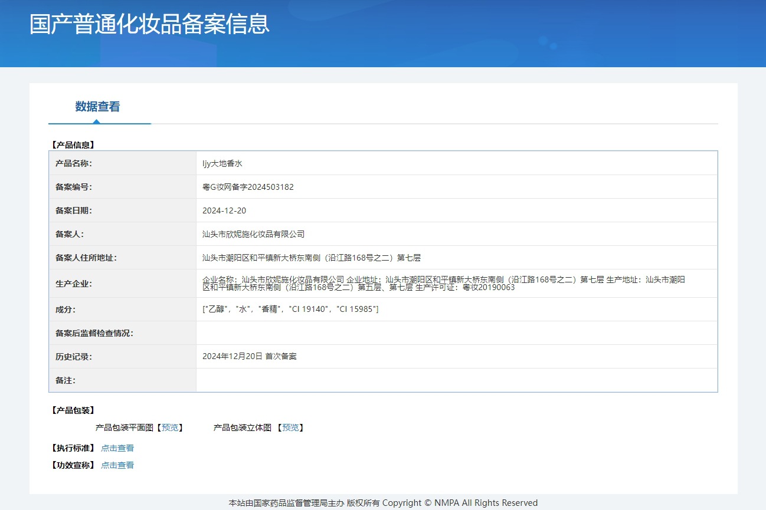This screenshot has width=766, height=510.
Task: Select filing date 2024-12-20
Action: [x=224, y=210]
